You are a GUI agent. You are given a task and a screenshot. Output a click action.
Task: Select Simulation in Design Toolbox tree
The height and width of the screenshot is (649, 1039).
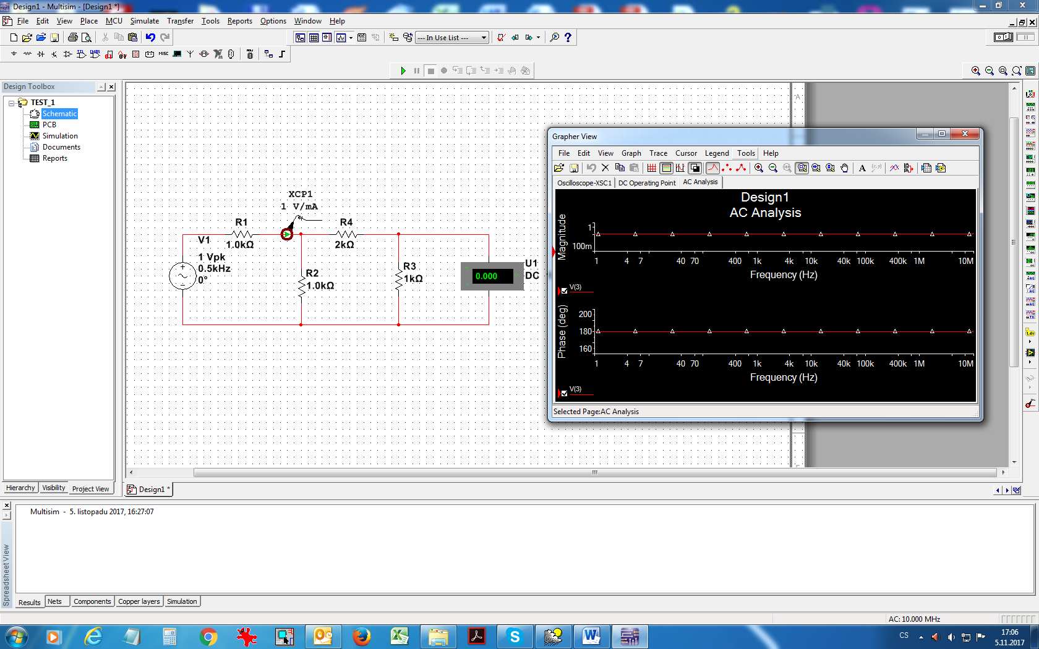(x=60, y=136)
